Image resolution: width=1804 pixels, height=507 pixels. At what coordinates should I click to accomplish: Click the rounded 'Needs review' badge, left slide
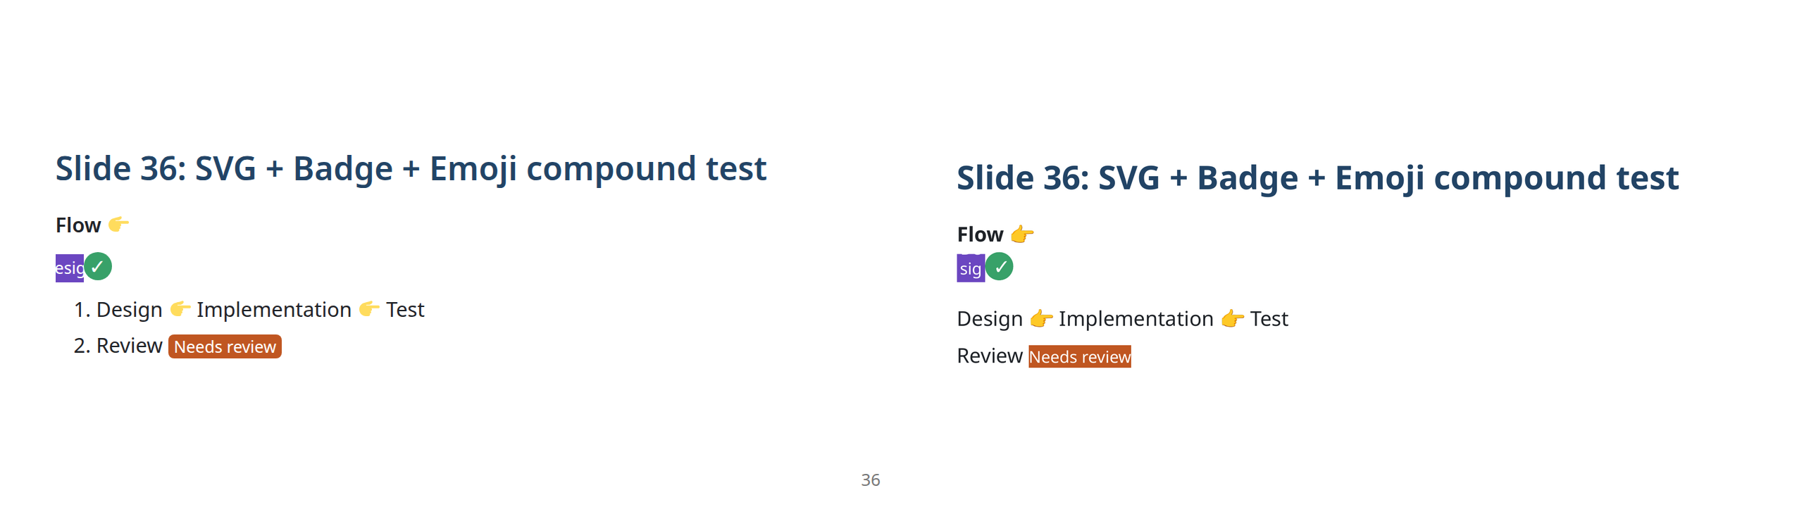click(x=225, y=346)
